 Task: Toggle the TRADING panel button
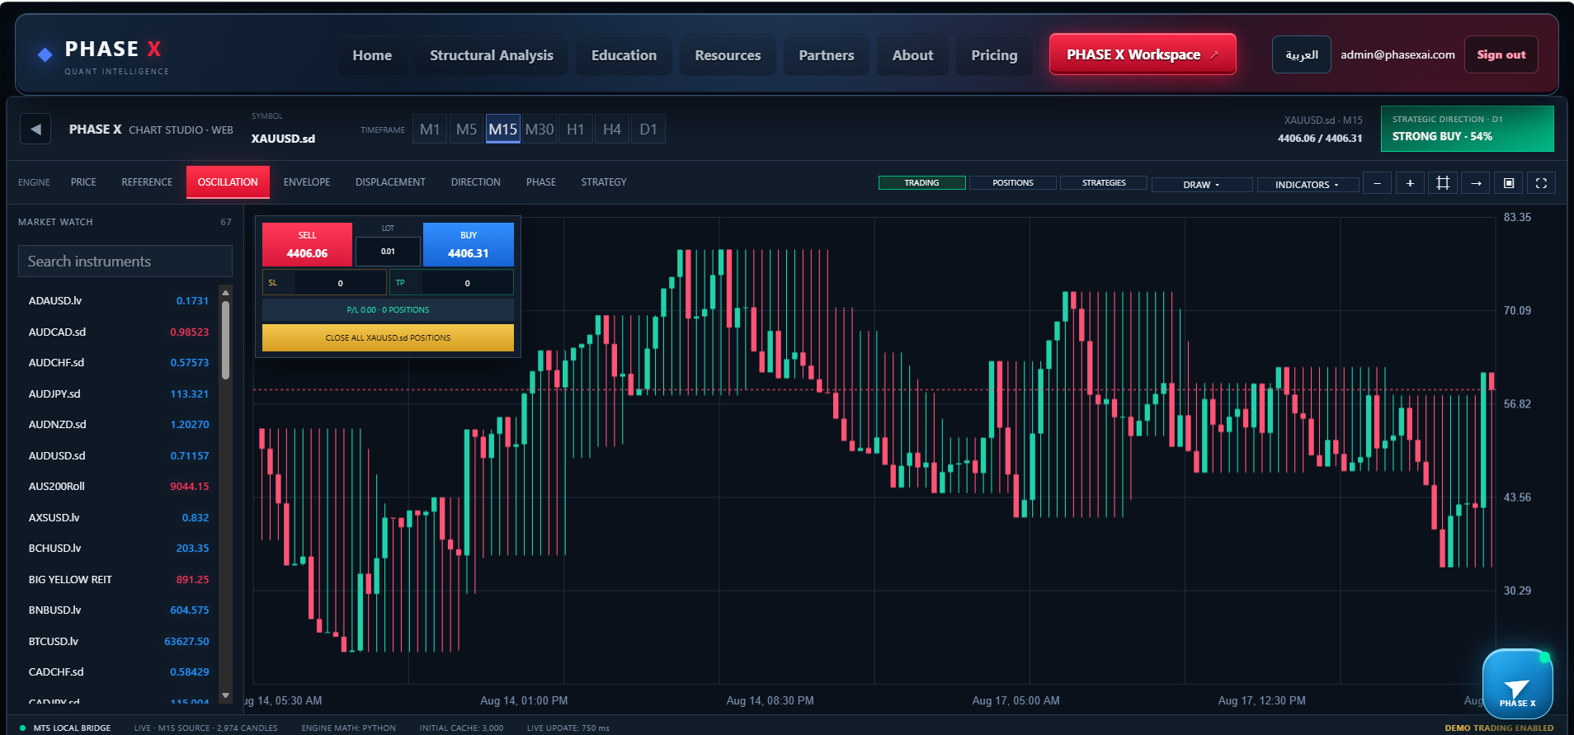click(921, 183)
